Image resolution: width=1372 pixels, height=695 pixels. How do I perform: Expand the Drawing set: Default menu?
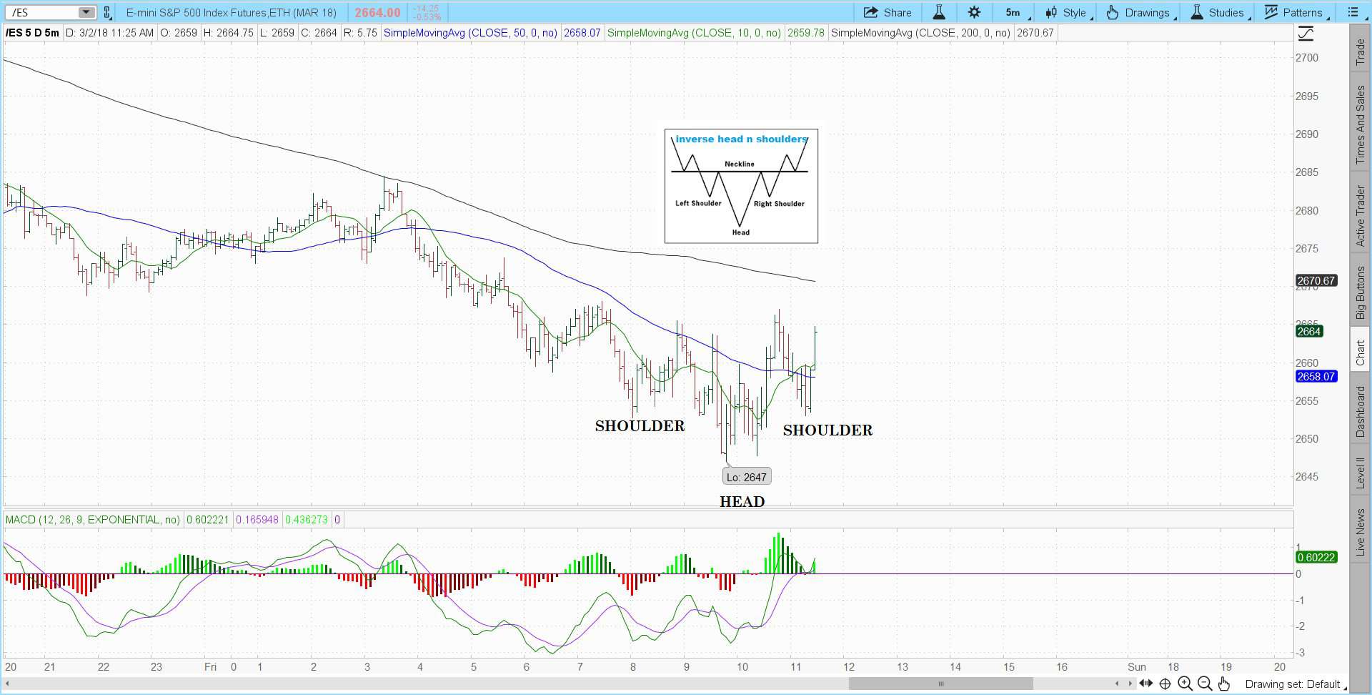pos(1295,684)
